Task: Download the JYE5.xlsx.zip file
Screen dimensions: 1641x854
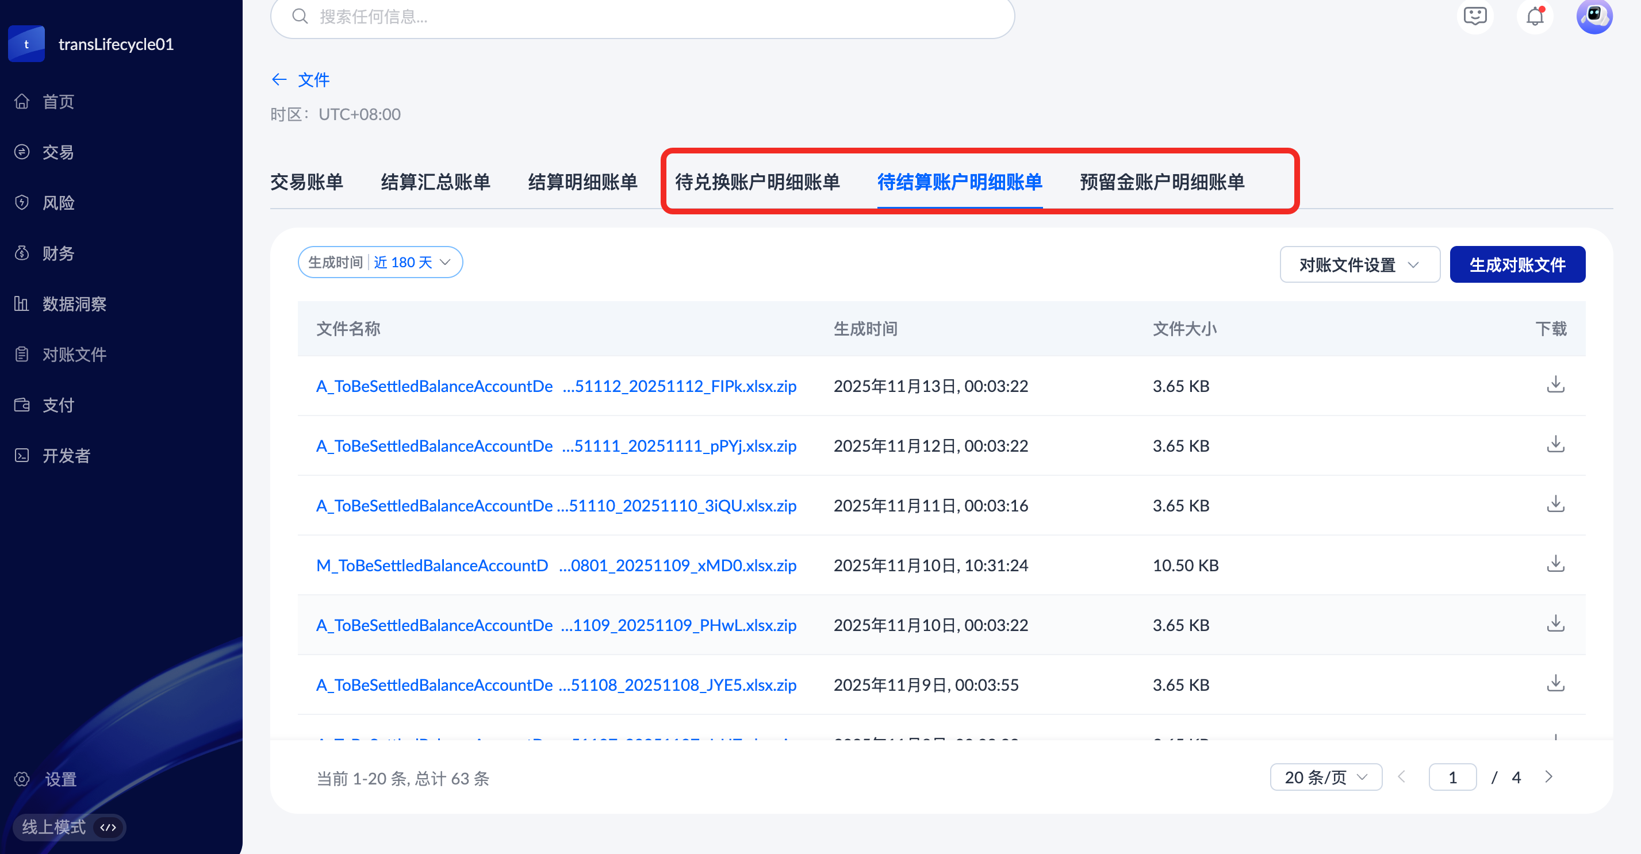Action: click(x=1555, y=684)
